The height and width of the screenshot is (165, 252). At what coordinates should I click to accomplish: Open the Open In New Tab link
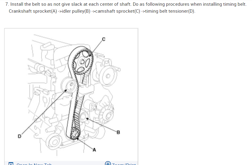point(34,164)
